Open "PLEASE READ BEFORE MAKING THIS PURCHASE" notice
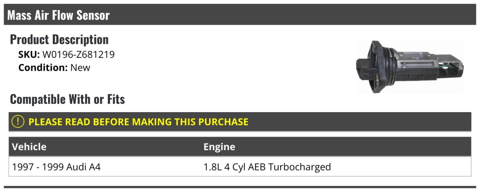Image resolution: width=480 pixels, height=192 pixels. pyautogui.click(x=138, y=122)
